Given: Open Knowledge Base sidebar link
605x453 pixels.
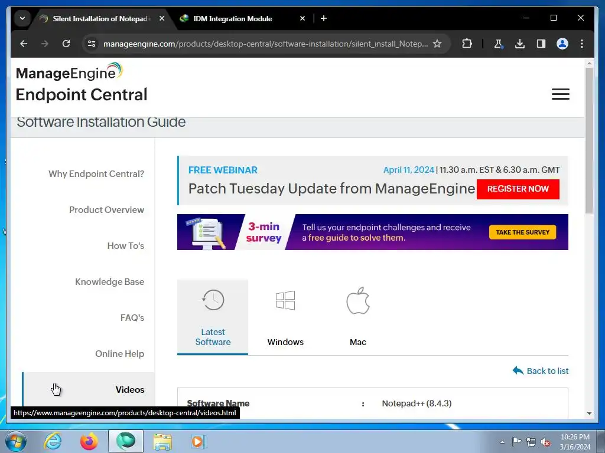Looking at the screenshot, I should click(x=109, y=281).
